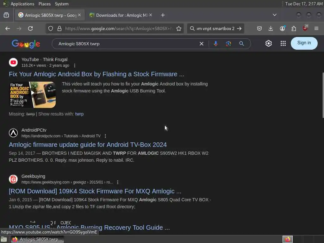Open the Extensions puzzle icon
This screenshot has height=243, width=324.
(294, 28)
